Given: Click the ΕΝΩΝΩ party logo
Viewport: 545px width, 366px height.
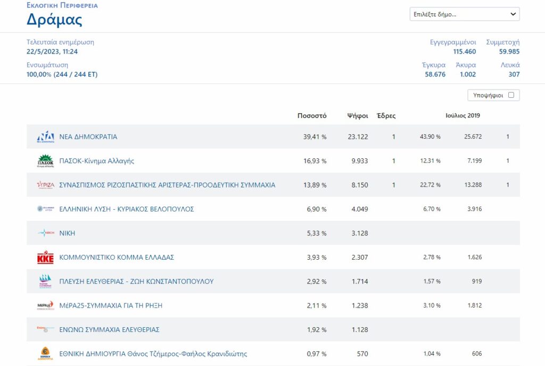Looking at the screenshot, I should (45, 329).
